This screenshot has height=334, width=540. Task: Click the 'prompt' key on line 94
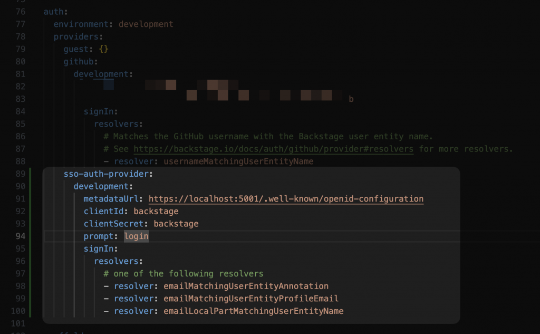click(99, 236)
